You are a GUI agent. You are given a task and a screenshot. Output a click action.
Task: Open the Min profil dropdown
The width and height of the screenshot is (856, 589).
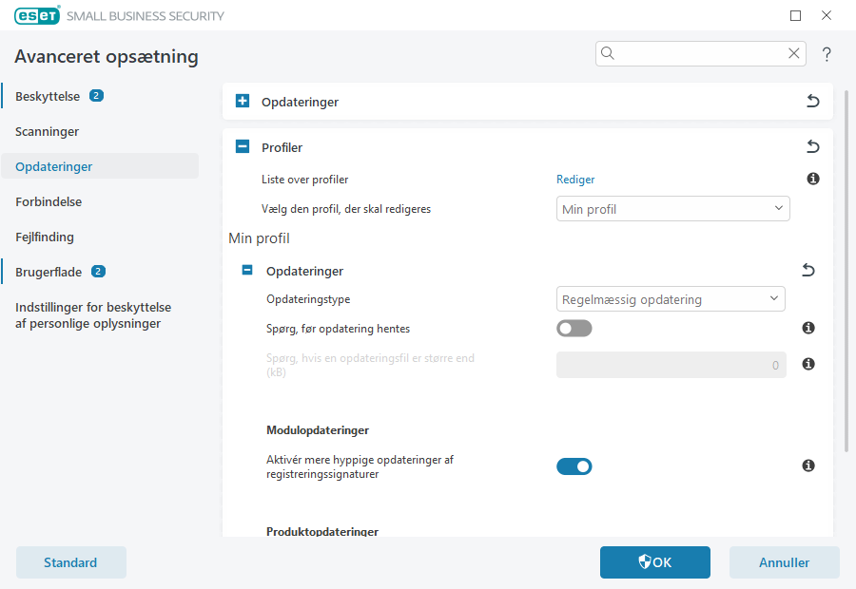click(672, 208)
